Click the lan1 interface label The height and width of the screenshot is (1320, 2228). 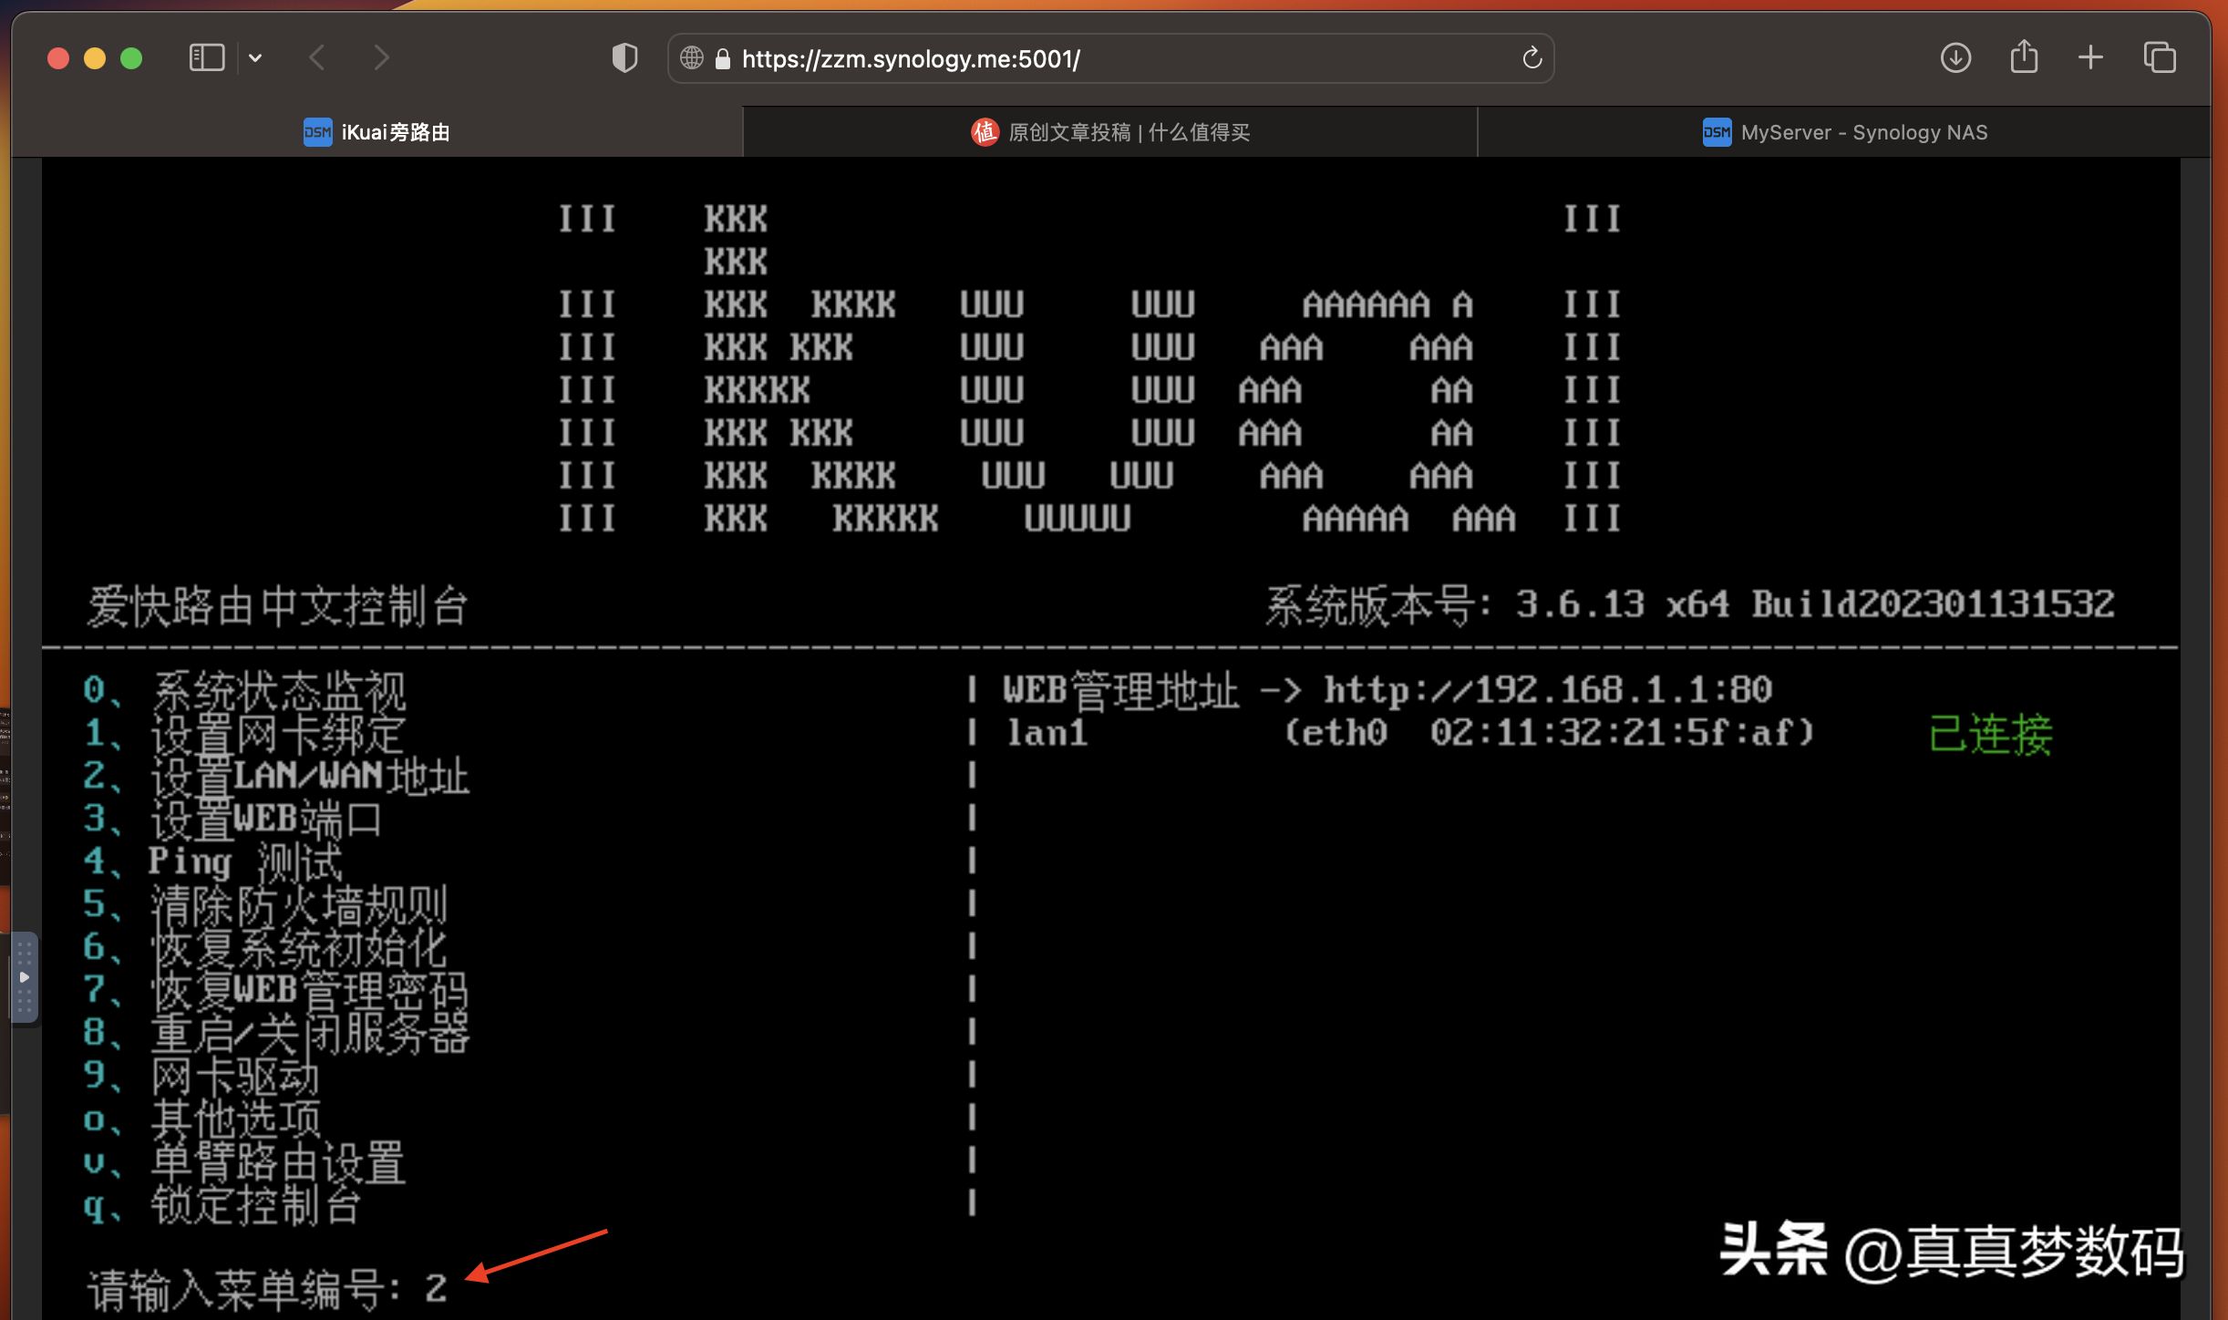click(1047, 733)
